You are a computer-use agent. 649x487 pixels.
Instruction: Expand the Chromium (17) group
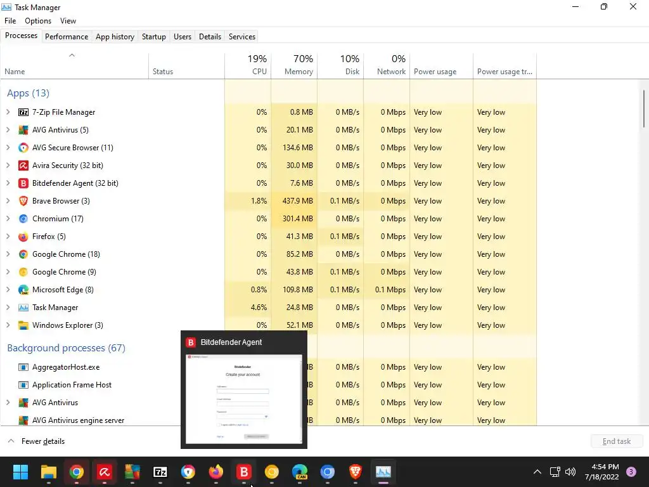tap(8, 219)
